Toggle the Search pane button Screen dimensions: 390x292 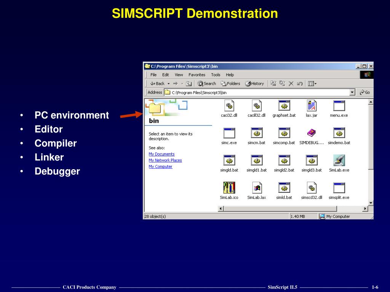coord(206,84)
